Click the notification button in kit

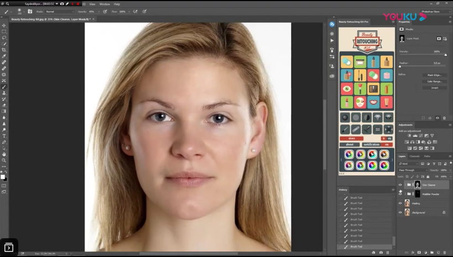371,144
